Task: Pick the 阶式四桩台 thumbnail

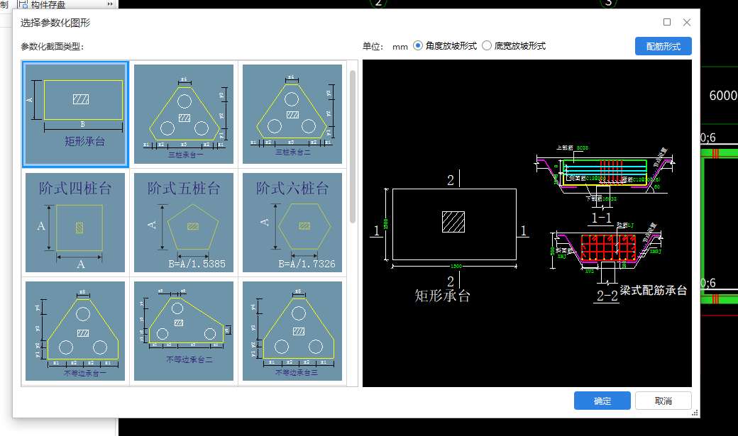Action: (75, 223)
